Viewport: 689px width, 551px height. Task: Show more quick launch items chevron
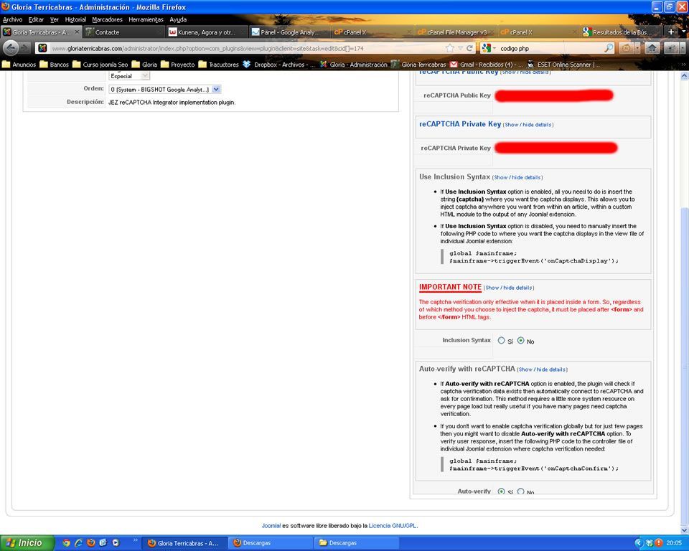136,540
